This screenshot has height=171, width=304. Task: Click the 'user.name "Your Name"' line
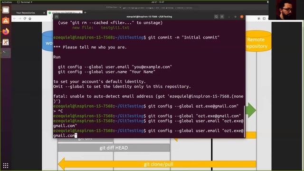[106, 72]
